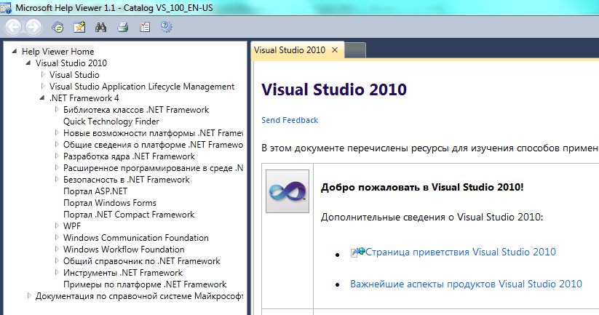Open Help Library Manager gear icon

tap(166, 28)
